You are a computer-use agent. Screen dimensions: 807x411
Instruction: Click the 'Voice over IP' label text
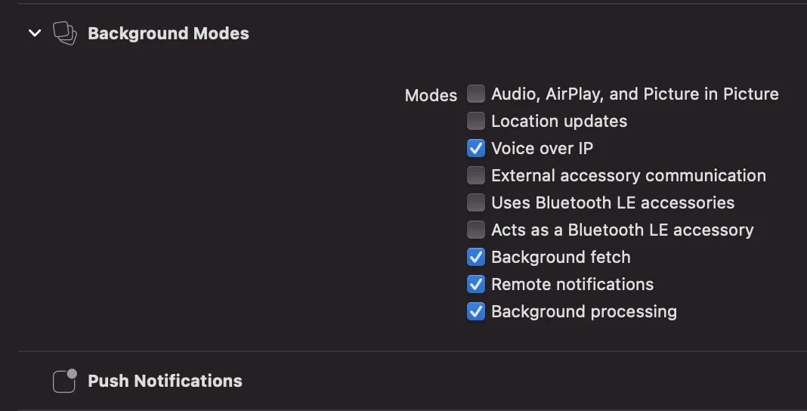(542, 148)
